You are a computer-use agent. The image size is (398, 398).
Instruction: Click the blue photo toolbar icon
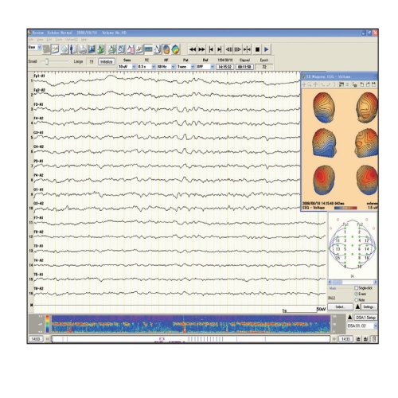tap(92, 49)
